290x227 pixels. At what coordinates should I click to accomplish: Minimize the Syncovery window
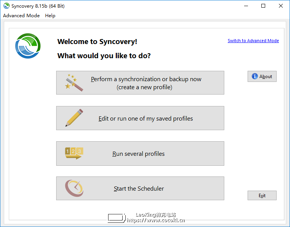[x=246, y=6]
